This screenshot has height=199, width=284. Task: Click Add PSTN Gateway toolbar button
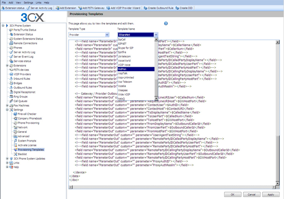tap(91, 8)
